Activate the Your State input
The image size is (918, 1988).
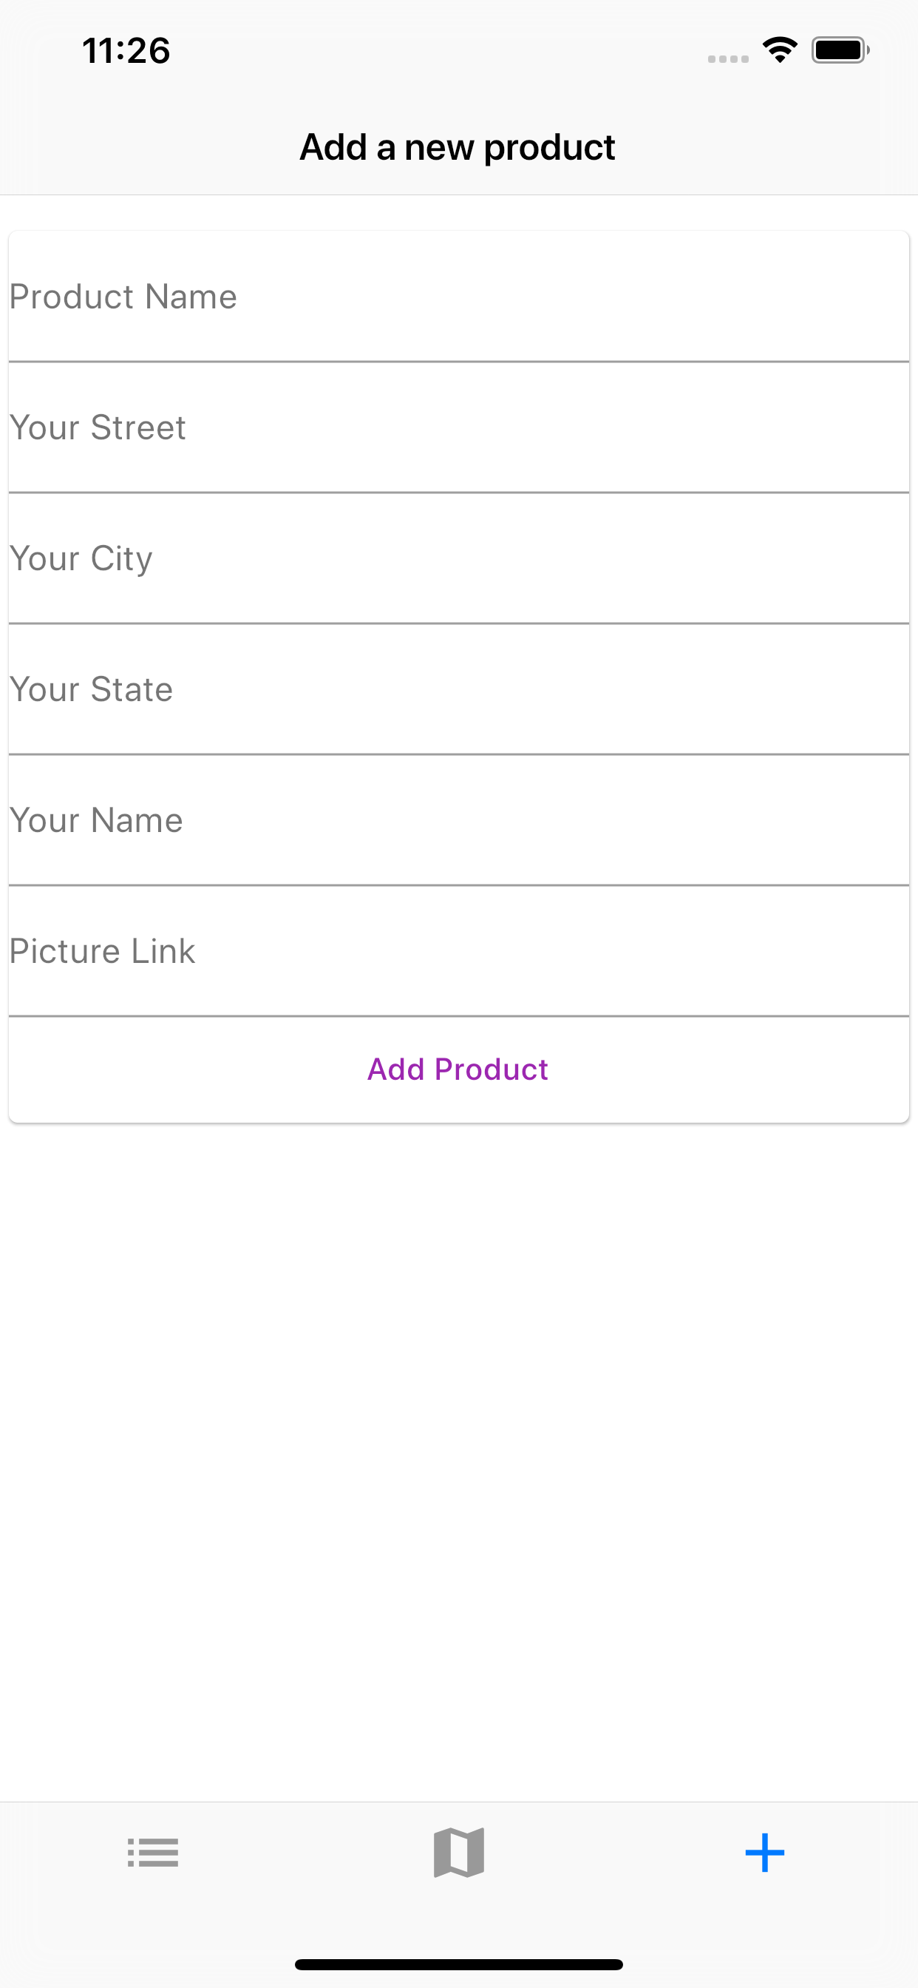tap(459, 689)
